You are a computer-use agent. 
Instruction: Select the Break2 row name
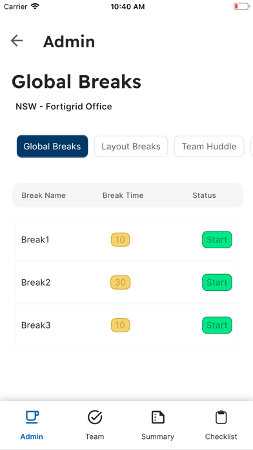point(35,283)
